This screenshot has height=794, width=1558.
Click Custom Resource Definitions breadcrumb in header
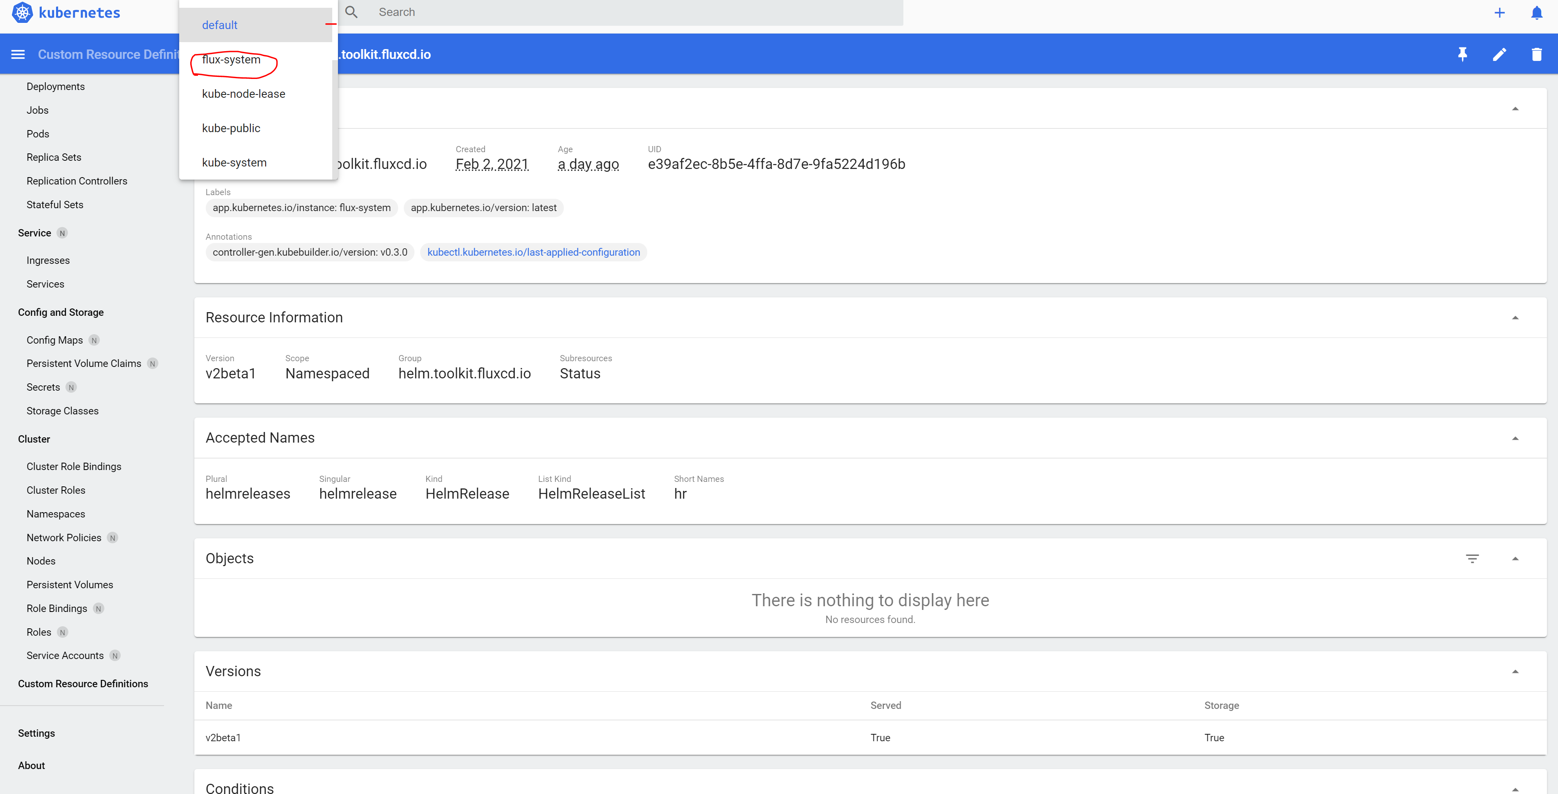click(108, 54)
